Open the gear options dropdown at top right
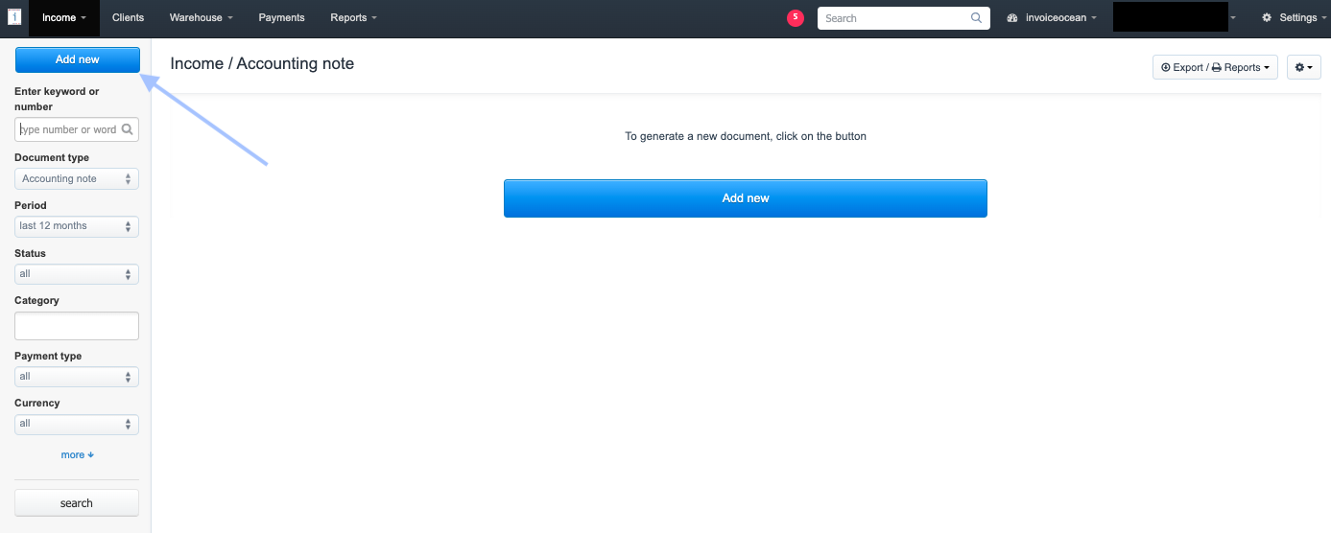 pos(1303,67)
